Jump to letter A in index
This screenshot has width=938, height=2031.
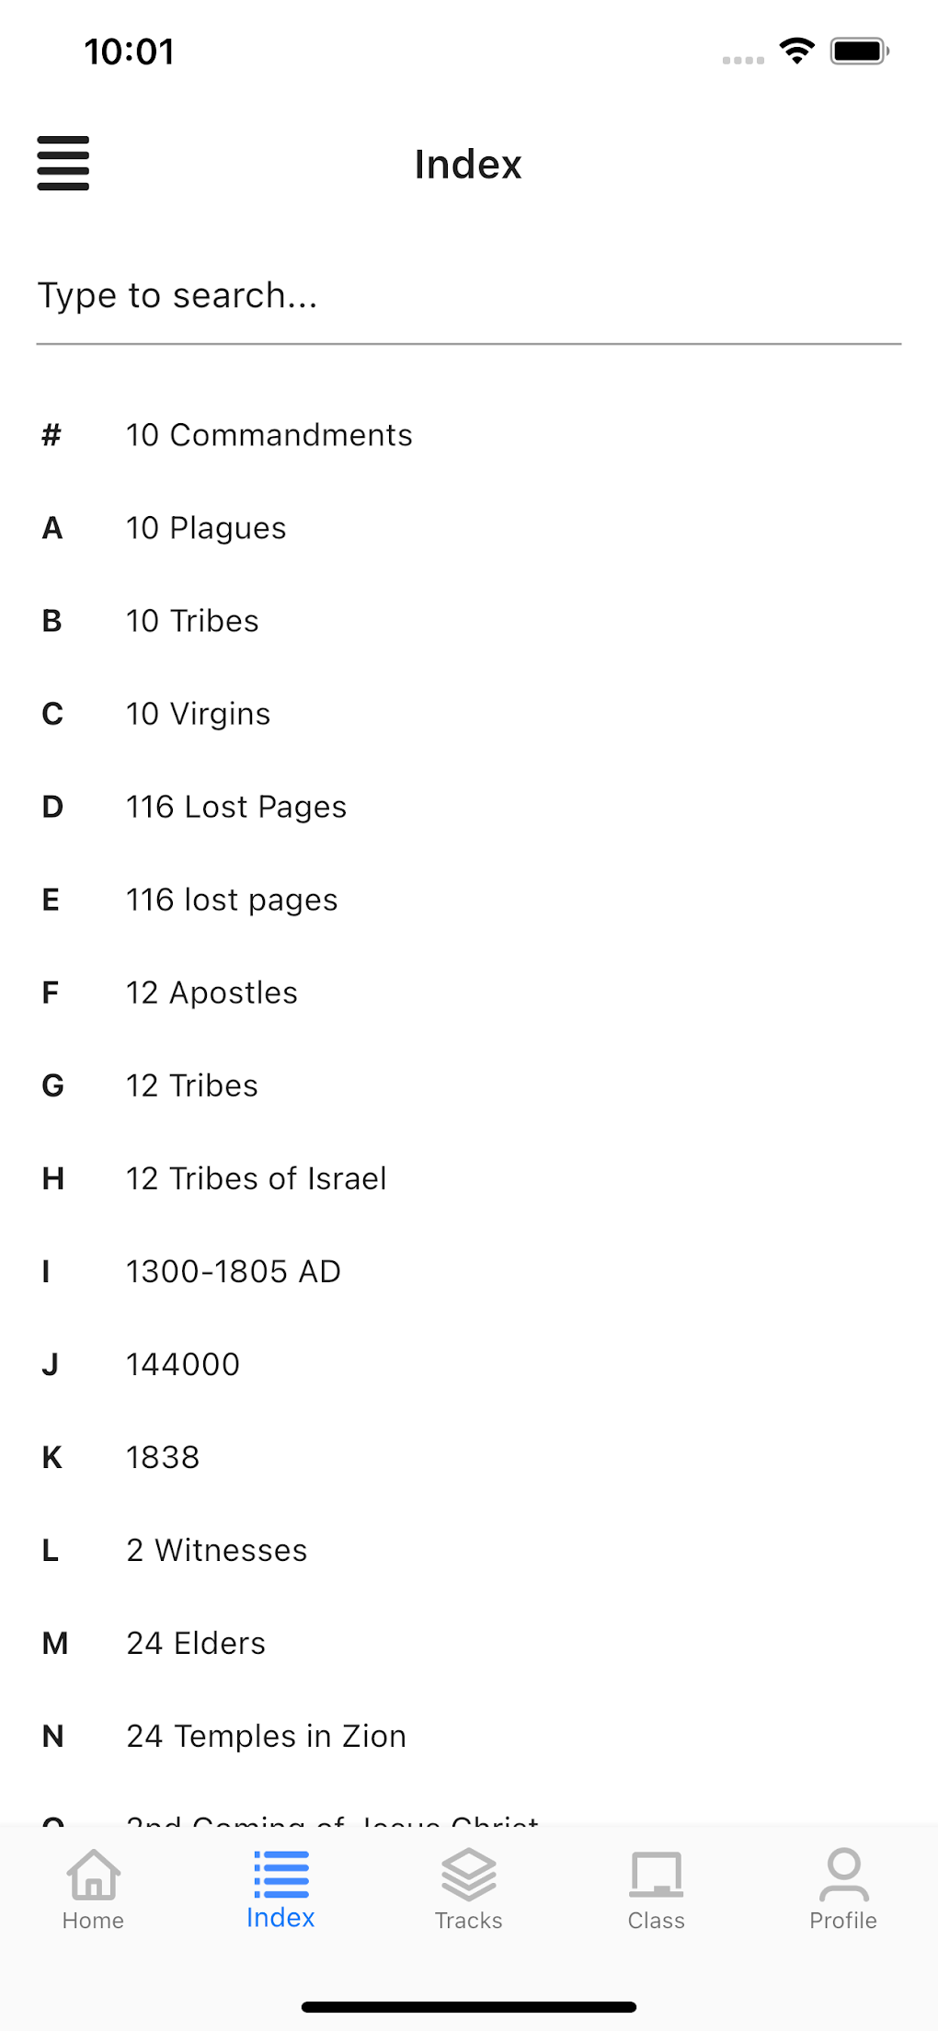pos(52,528)
